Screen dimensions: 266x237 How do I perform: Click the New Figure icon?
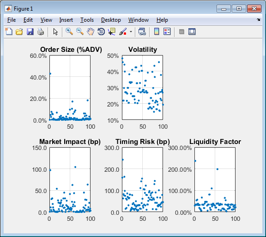pos(9,31)
